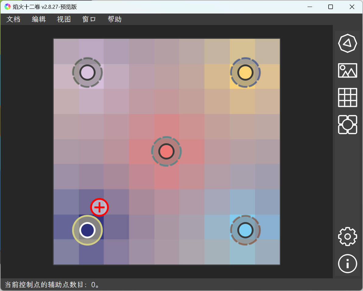363x291 pixels.
Task: Click the colorful app logo in title bar
Action: (x=7, y=7)
